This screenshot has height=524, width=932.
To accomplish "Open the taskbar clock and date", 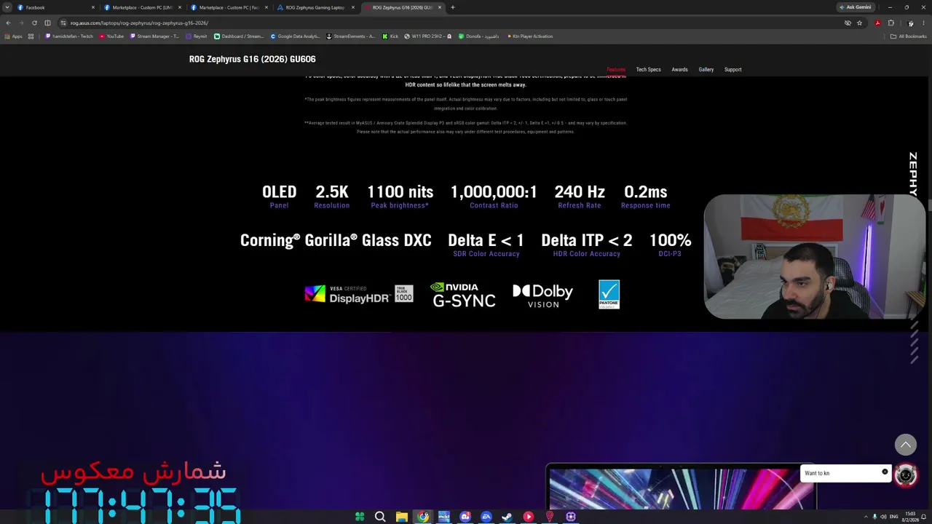I will coord(910,517).
